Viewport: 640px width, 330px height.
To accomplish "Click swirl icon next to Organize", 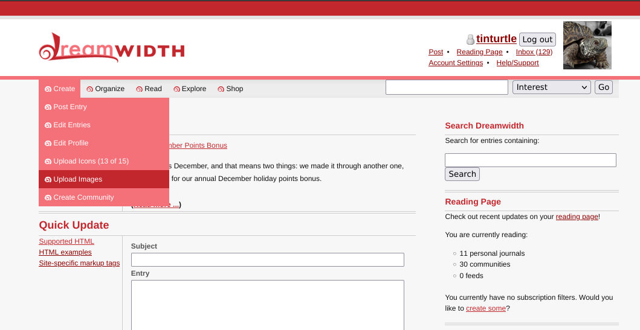I will click(90, 89).
